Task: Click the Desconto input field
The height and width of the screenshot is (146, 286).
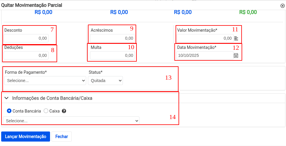Action: tap(26, 38)
